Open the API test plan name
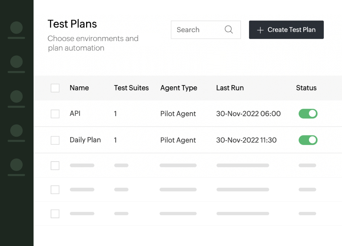Viewport: 342px width, 246px height. click(75, 114)
